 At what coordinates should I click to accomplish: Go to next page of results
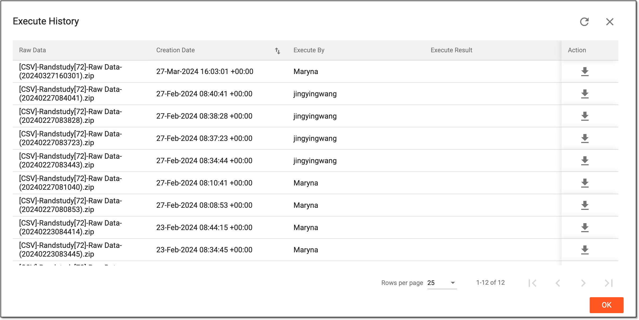coord(583,283)
